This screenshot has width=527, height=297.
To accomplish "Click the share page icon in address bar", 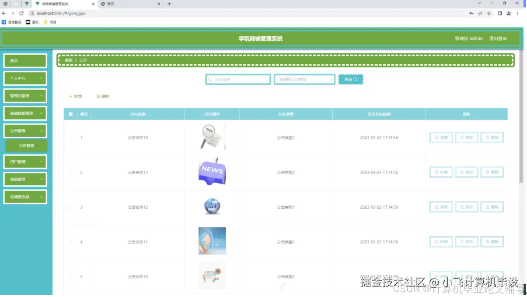I will click(x=480, y=14).
